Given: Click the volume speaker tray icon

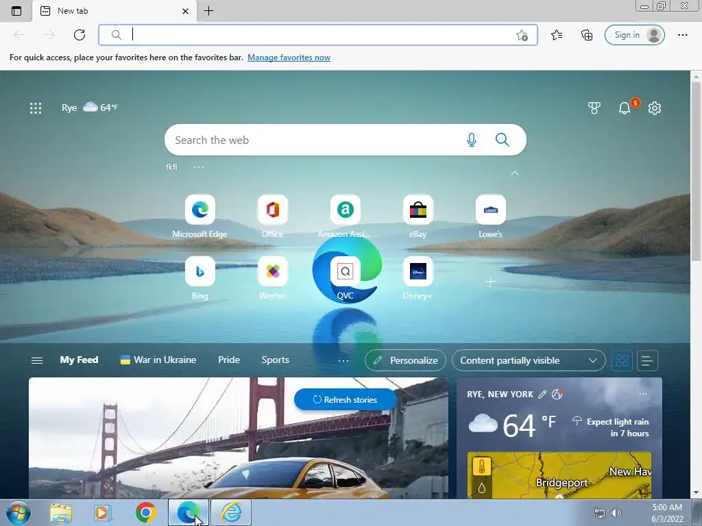Looking at the screenshot, I should [x=616, y=513].
